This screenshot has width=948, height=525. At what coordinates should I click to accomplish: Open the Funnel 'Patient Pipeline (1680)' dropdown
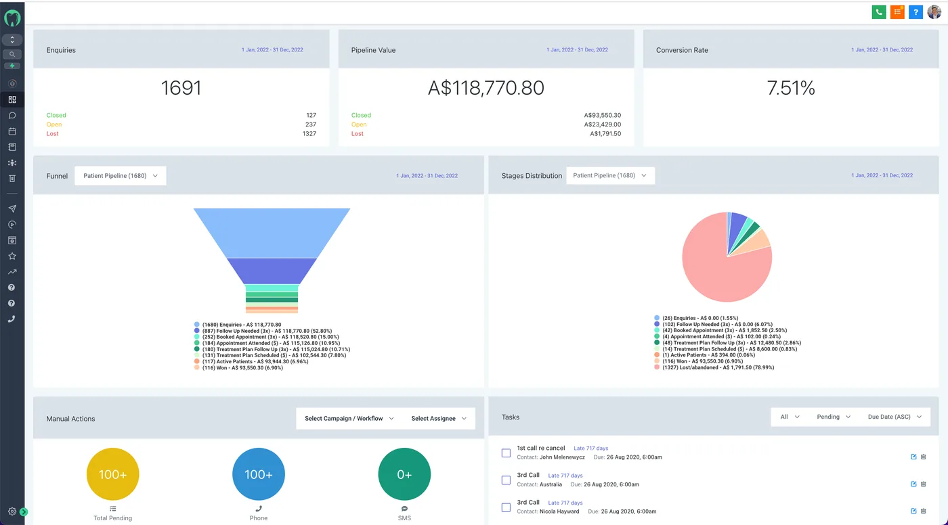(121, 176)
